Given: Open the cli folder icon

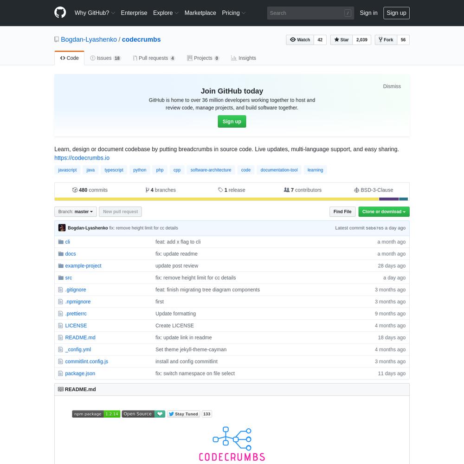Looking at the screenshot, I should (x=61, y=242).
